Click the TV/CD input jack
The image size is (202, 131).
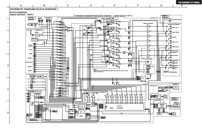point(35,50)
